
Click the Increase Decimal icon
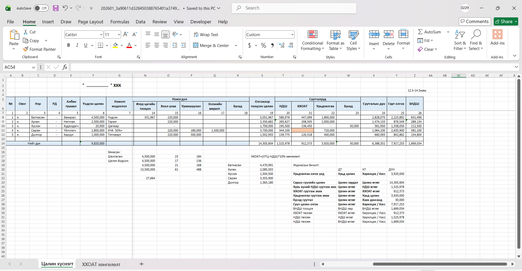point(282,45)
